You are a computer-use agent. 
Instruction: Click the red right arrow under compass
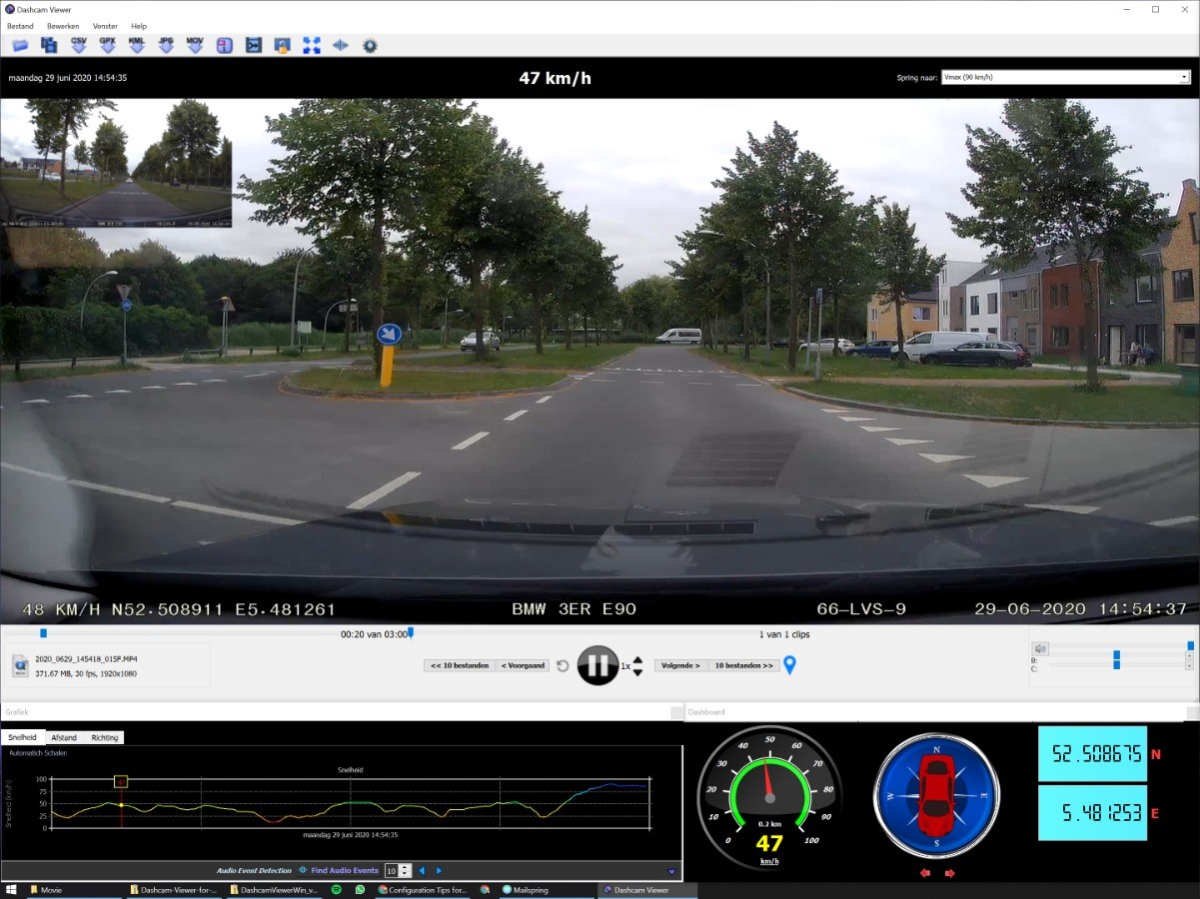pyautogui.click(x=949, y=873)
